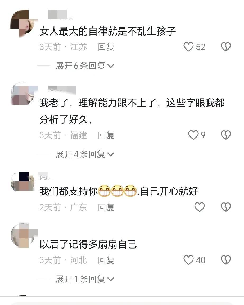Like the Hebei comment with 40 likes

(188, 260)
